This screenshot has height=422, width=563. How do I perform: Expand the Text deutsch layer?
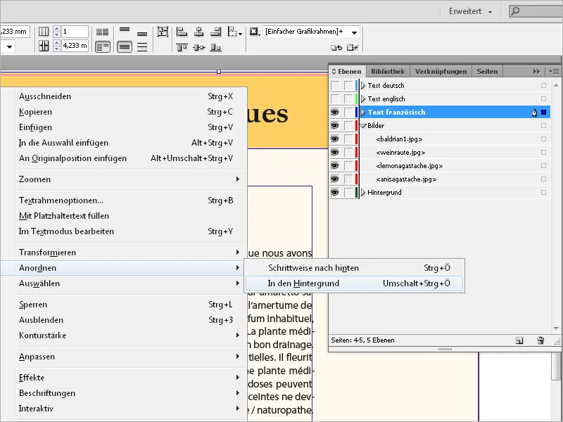pos(363,85)
